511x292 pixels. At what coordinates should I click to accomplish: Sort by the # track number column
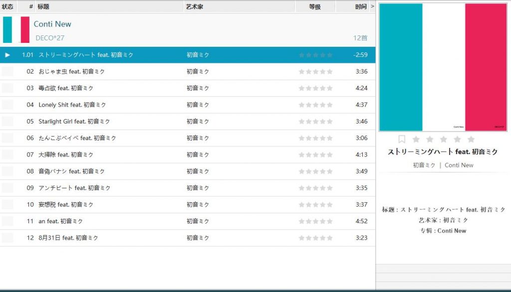31,6
